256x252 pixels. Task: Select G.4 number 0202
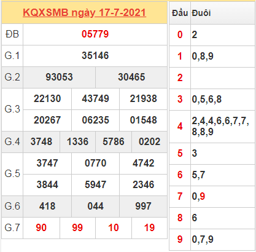tap(149, 141)
